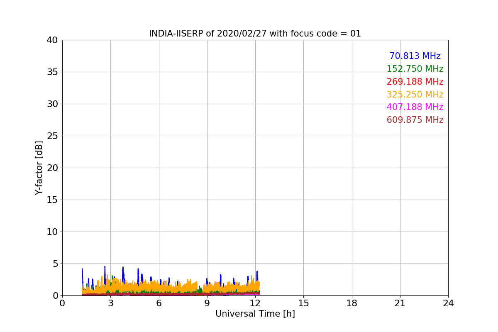
Task: Select the 407.188 MHz legend entry
Action: coord(415,107)
